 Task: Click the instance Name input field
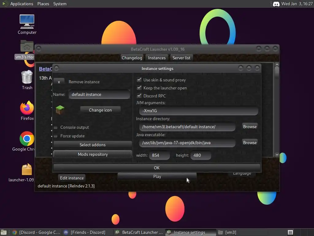pyautogui.click(x=99, y=94)
